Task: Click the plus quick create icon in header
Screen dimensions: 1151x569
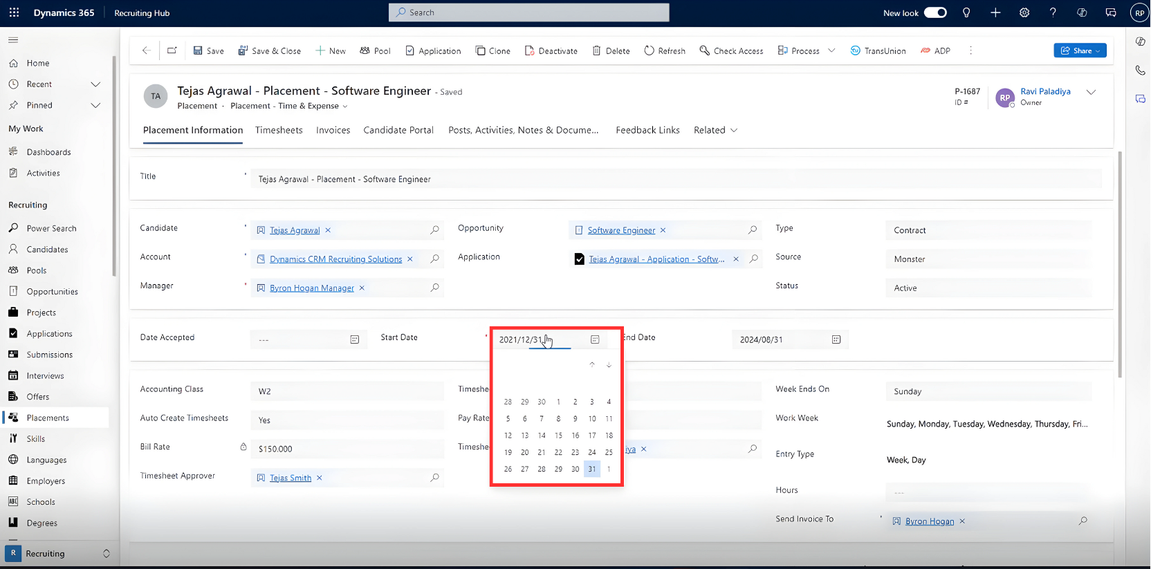Action: (x=995, y=12)
